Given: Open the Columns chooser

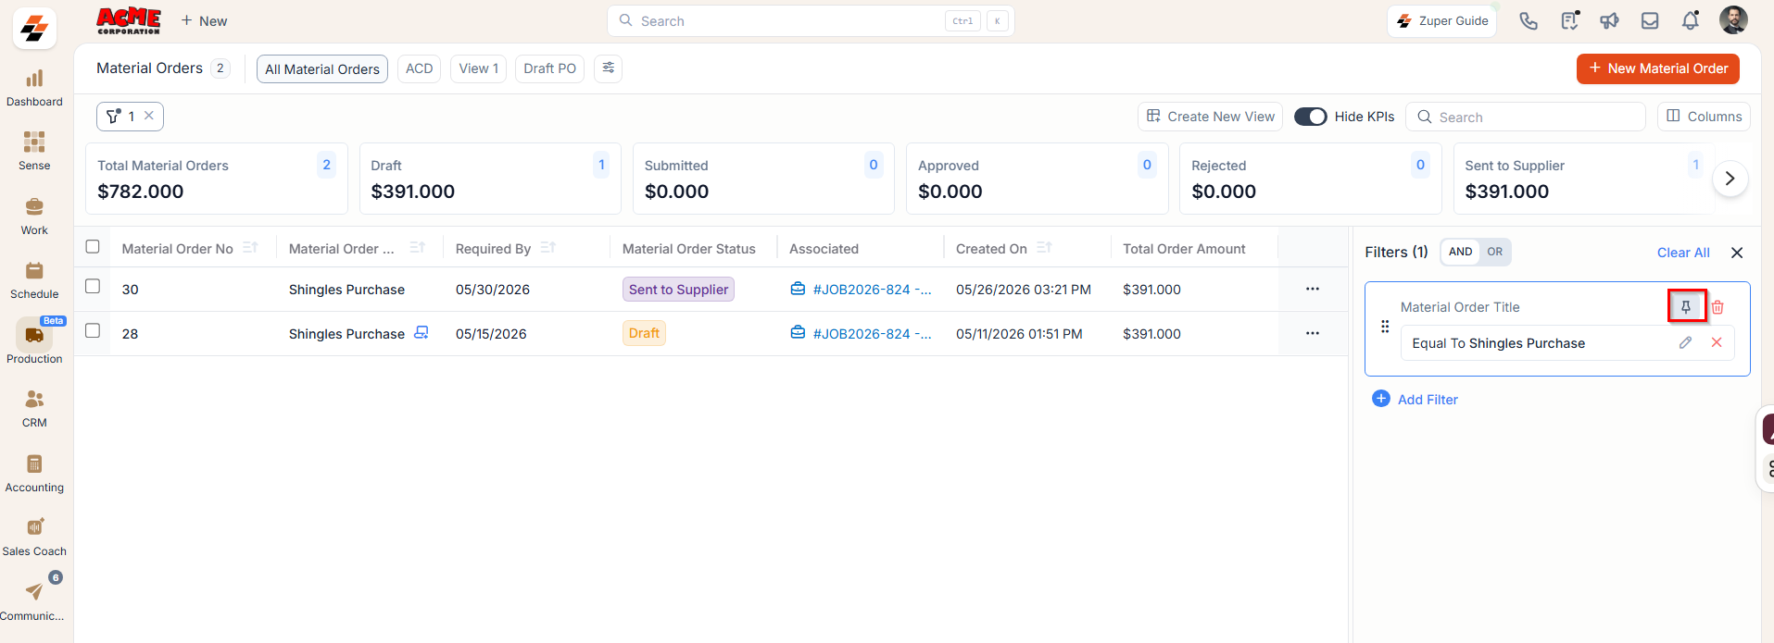Looking at the screenshot, I should pos(1704,117).
